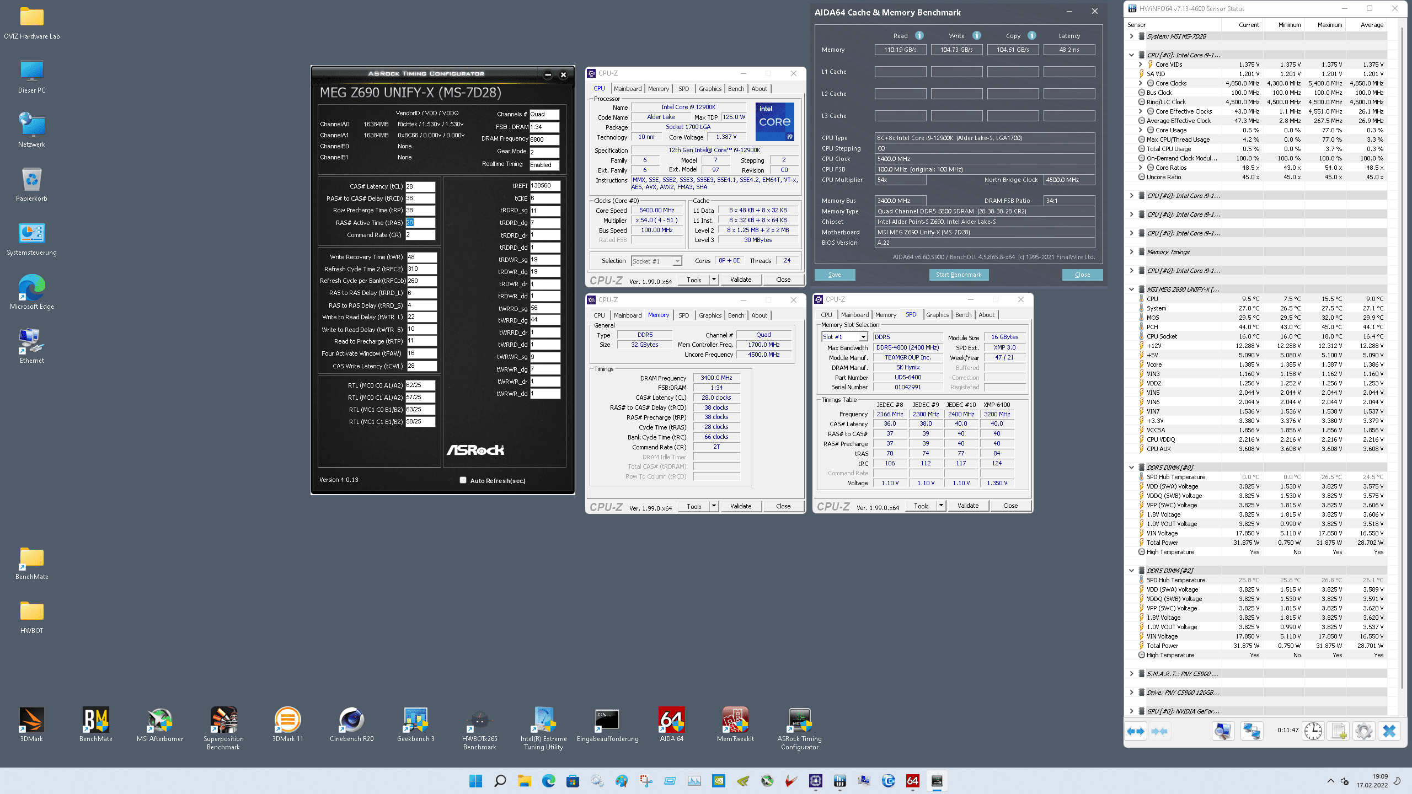Click info icon next to Read in AIDA64
This screenshot has width=1412, height=794.
coord(919,35)
